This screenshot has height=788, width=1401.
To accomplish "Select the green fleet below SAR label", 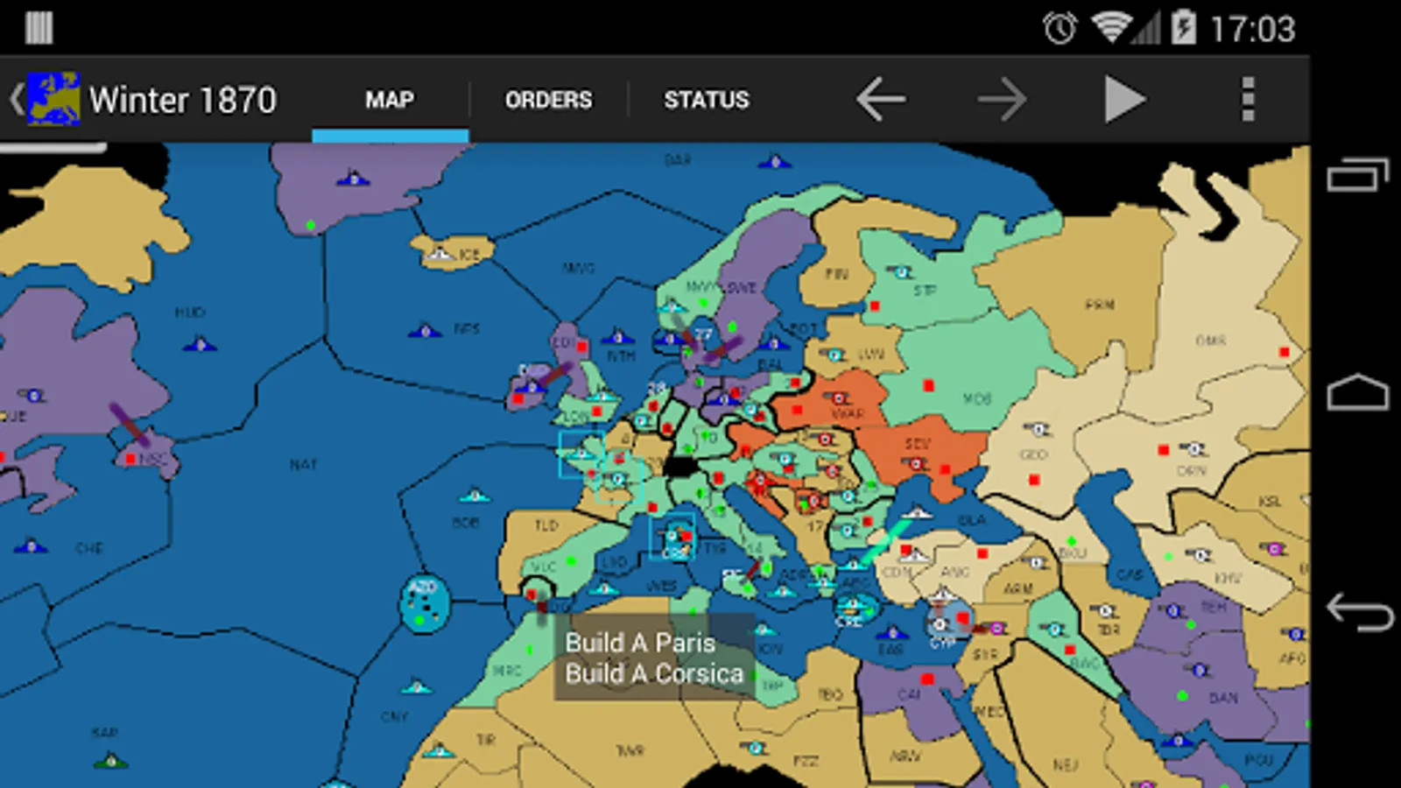I will (x=111, y=762).
